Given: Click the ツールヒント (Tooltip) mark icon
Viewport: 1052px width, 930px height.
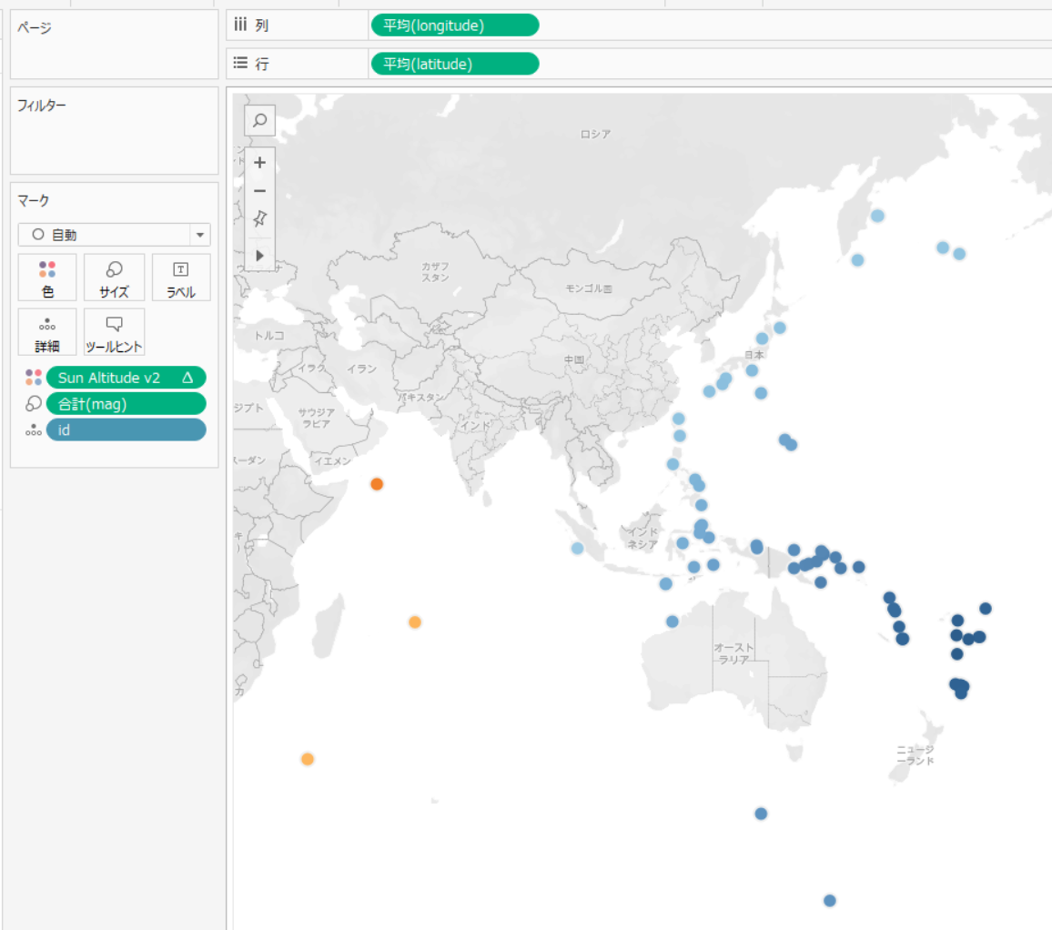Looking at the screenshot, I should [114, 331].
